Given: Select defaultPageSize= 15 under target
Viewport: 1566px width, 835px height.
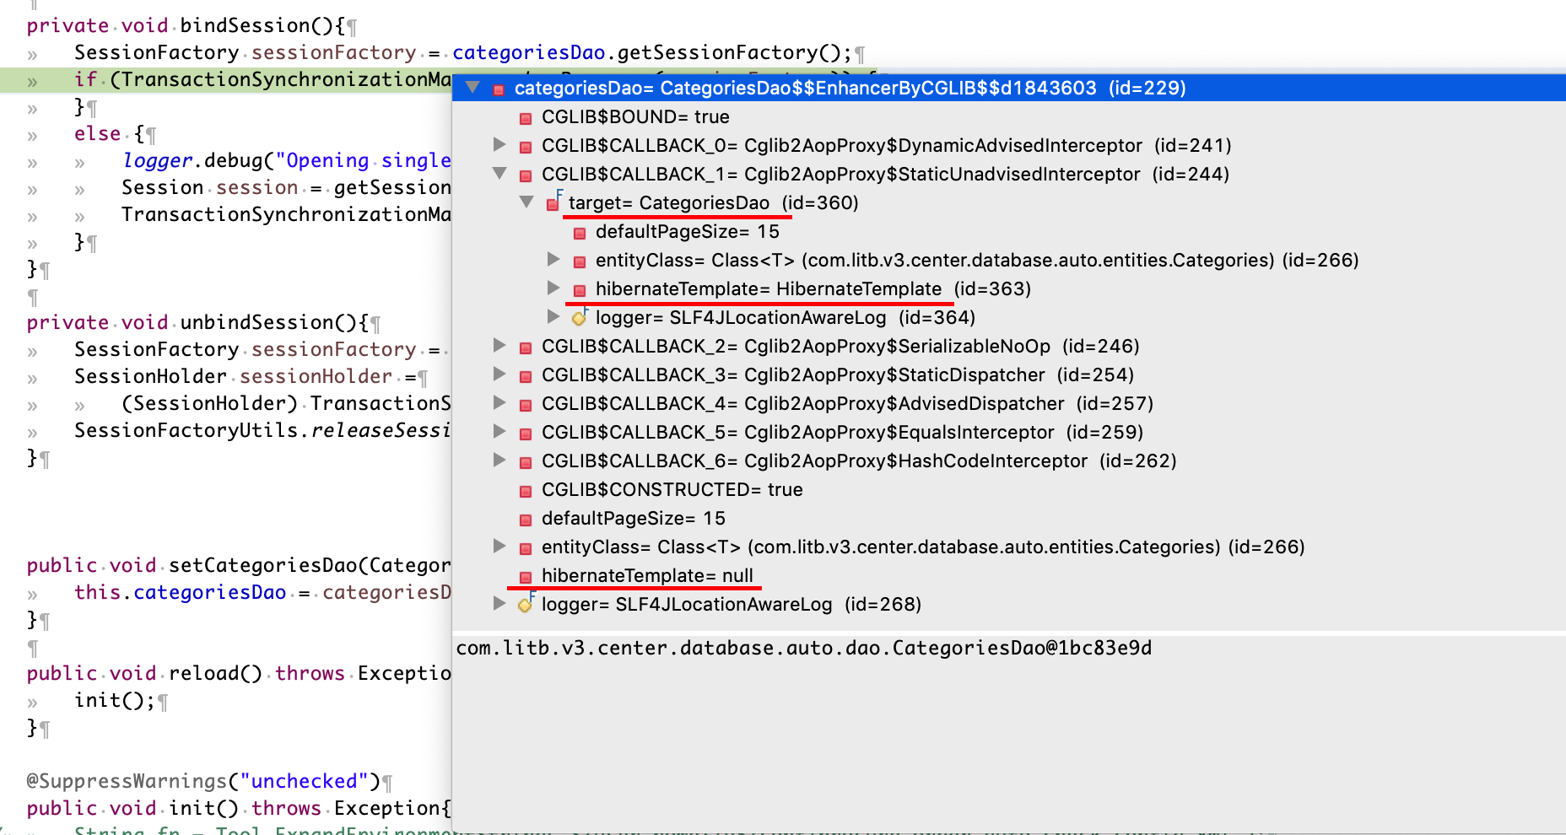Looking at the screenshot, I should (687, 231).
